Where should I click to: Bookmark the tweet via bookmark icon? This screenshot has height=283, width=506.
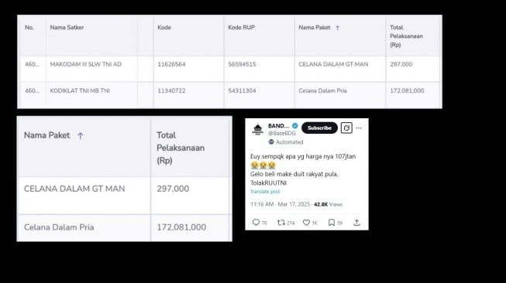tap(331, 222)
